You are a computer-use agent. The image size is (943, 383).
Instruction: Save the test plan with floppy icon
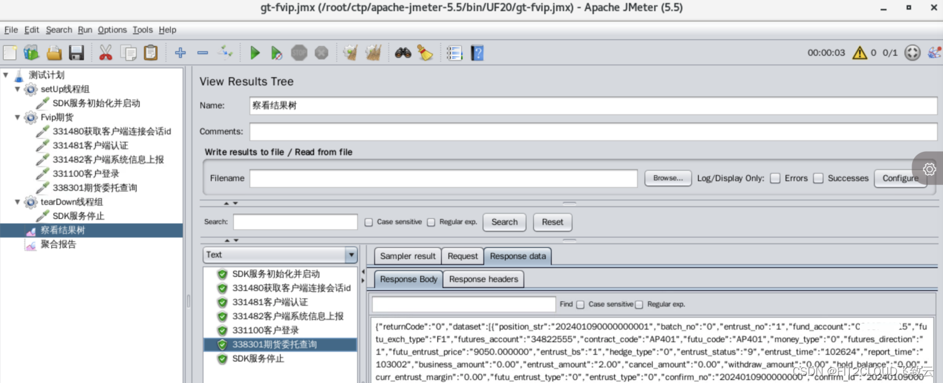[76, 53]
